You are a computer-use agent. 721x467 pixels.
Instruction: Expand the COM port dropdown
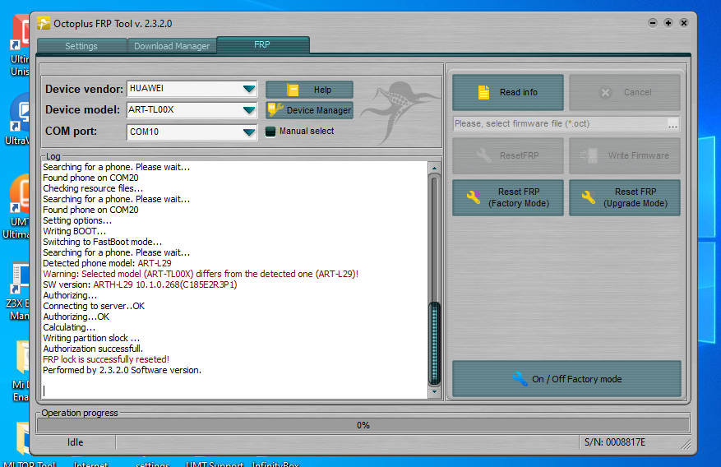pyautogui.click(x=249, y=132)
